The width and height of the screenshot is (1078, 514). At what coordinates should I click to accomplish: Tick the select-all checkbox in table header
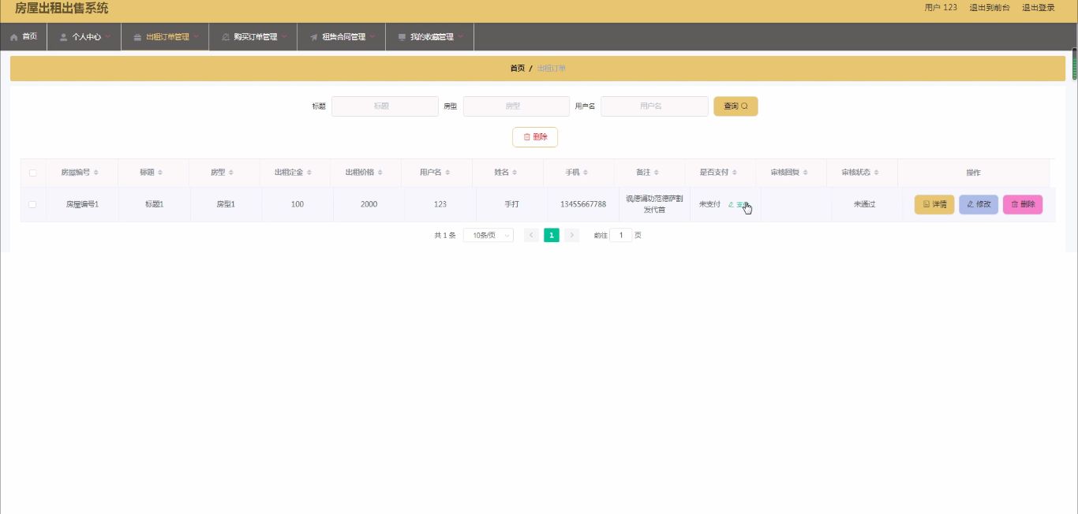point(32,173)
